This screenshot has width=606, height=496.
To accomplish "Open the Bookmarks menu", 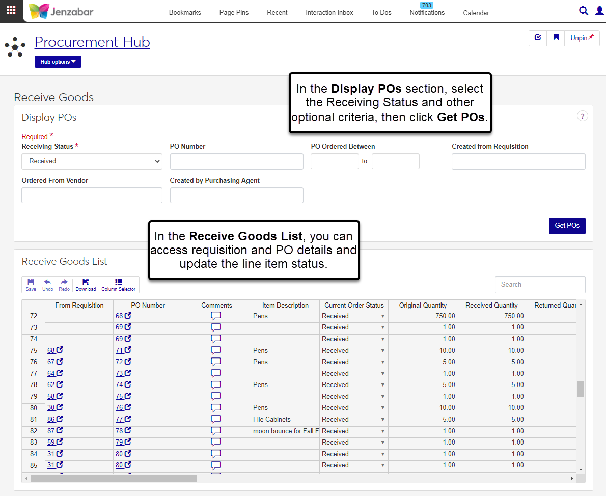I will tap(185, 12).
